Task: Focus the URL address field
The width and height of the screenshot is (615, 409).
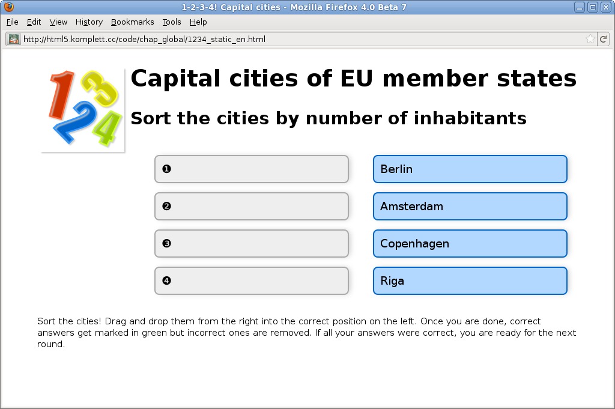Action: click(300, 39)
